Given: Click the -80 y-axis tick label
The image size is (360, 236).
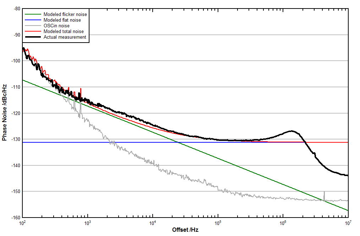Looking at the screenshot, I should point(16,9).
